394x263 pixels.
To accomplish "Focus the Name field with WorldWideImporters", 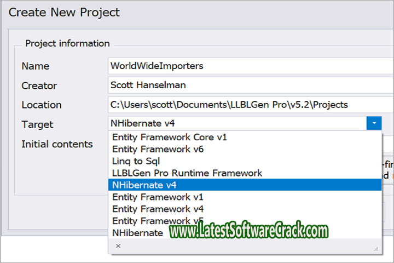I will coord(251,66).
